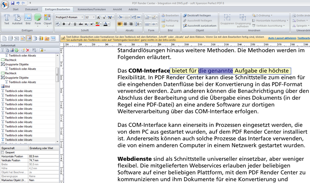This screenshot has width=310, height=183.
Task: Click the picture icon in Seiteninhalt toolbar
Action: [12, 50]
